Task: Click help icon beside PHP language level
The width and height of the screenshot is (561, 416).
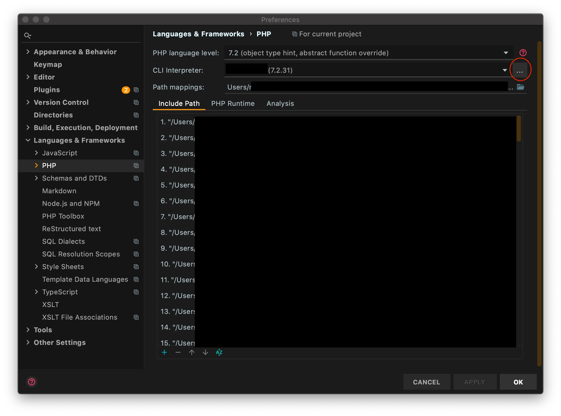Action: tap(523, 53)
